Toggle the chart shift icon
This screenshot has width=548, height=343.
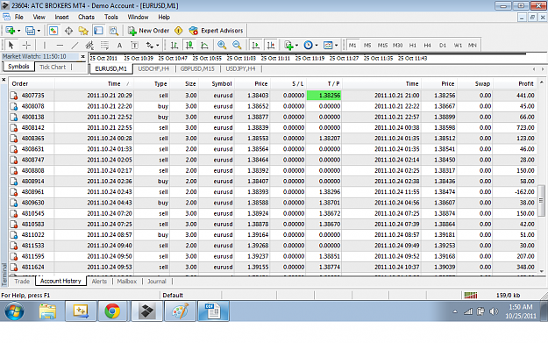pos(271,45)
